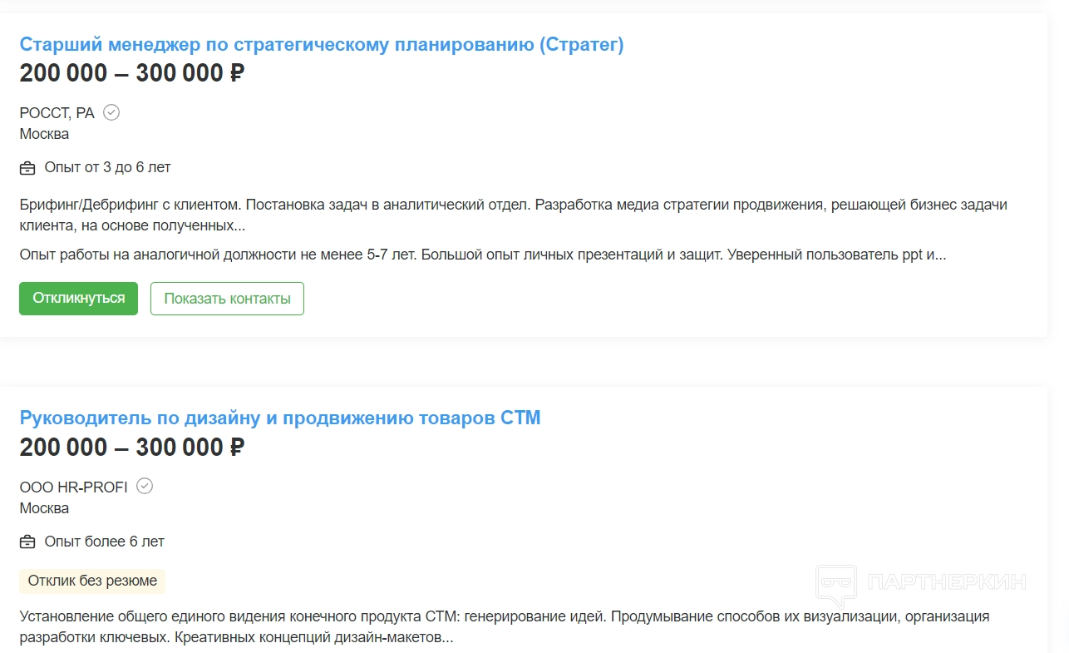Click the ПАРТНЕРКИН watermark text

click(x=946, y=581)
